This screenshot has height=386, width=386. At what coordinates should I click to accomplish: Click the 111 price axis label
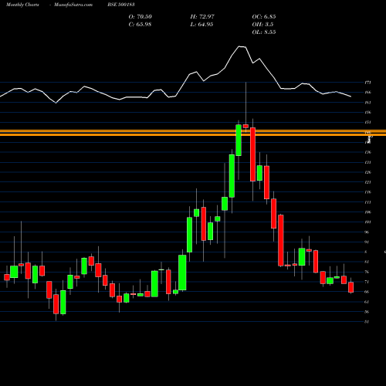click(367, 202)
